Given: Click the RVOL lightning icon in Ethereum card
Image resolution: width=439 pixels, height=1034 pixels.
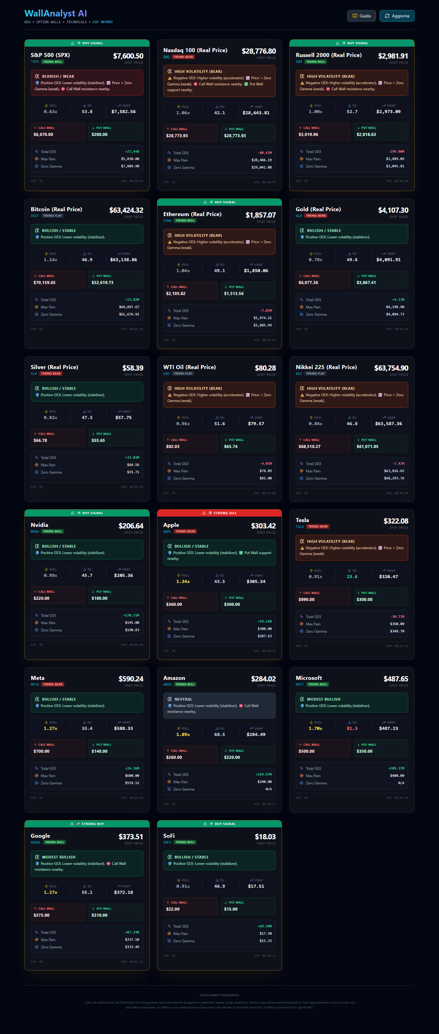Looking at the screenshot, I should (179, 265).
